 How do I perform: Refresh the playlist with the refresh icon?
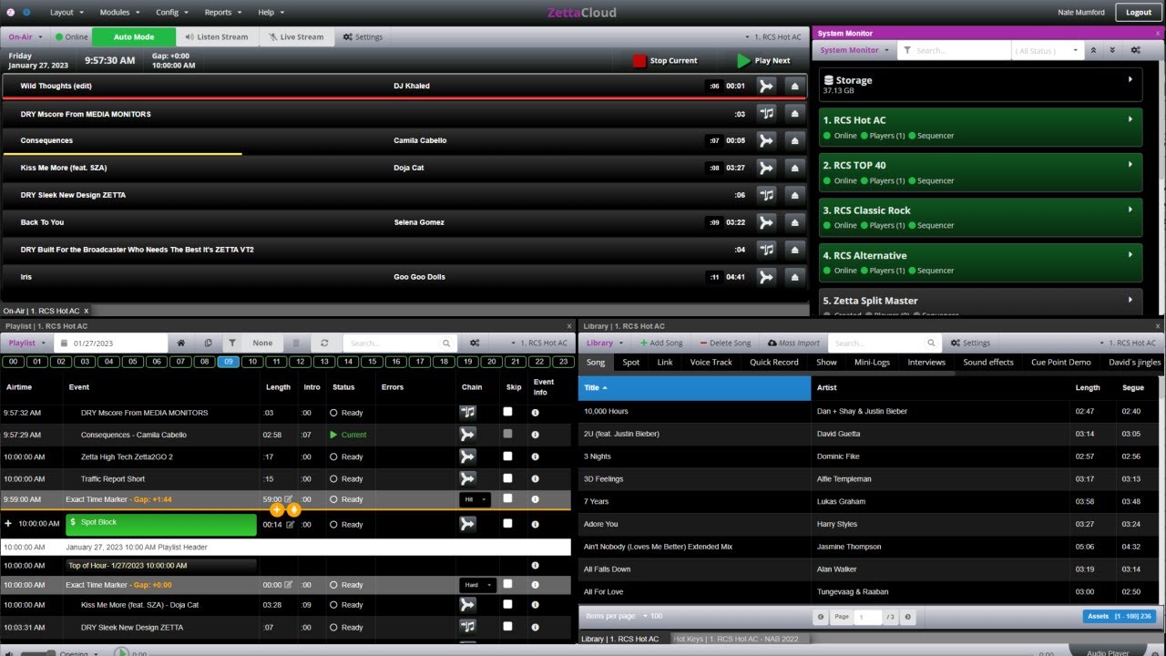pyautogui.click(x=324, y=343)
